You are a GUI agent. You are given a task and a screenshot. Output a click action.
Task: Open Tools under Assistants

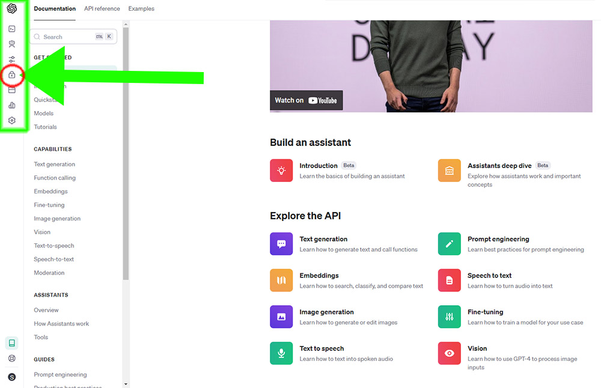[41, 337]
